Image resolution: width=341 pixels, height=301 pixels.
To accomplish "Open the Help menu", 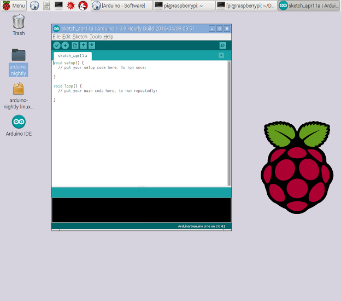I will coord(108,37).
